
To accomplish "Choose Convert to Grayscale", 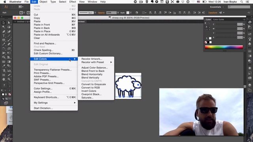I will [x=94, y=84].
